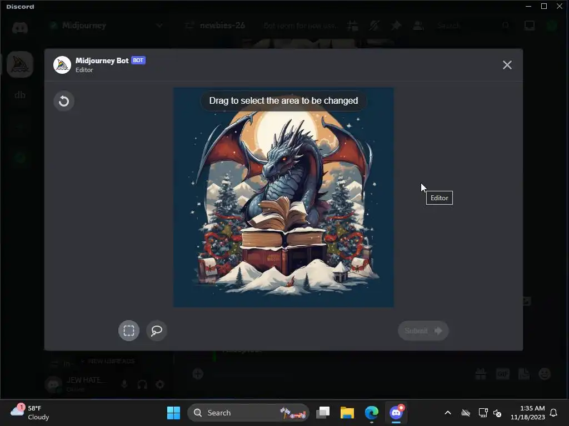Open pinned messages in Discord header

pos(396,26)
